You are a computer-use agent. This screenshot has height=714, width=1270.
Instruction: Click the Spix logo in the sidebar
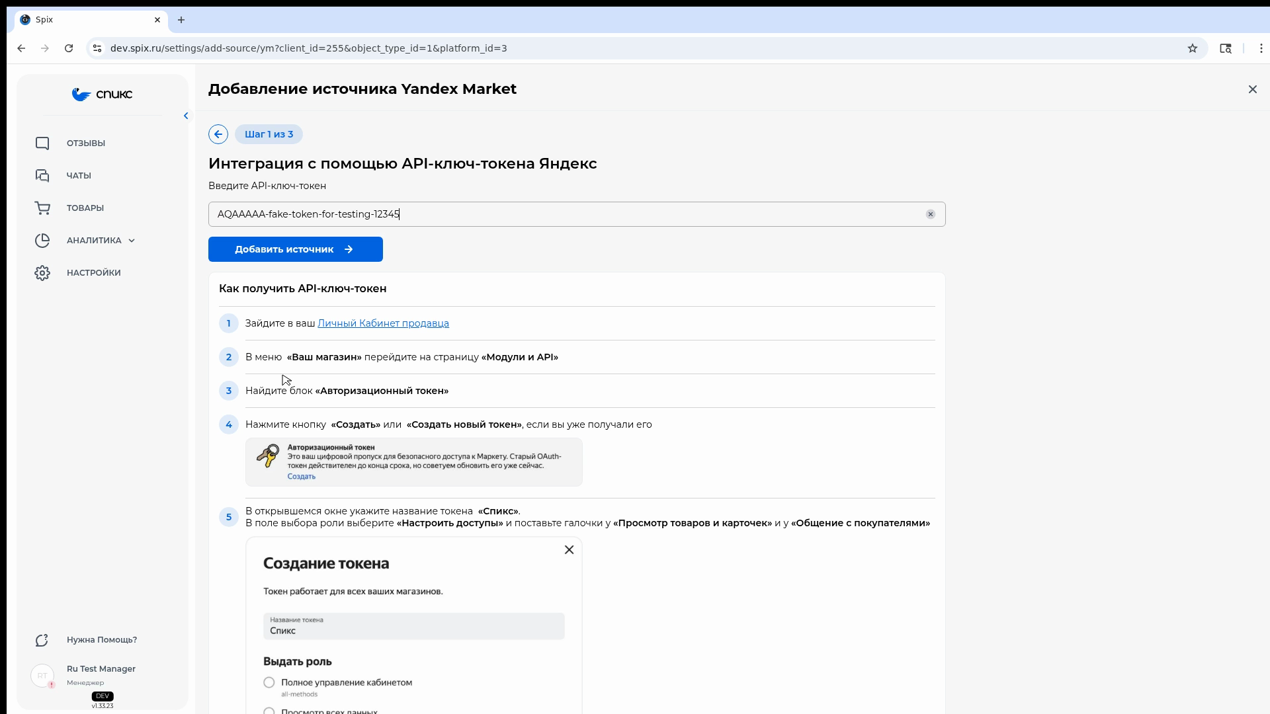[102, 95]
